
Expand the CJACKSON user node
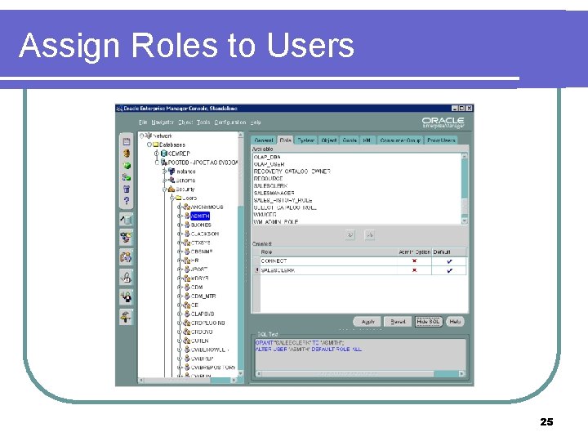coord(179,234)
